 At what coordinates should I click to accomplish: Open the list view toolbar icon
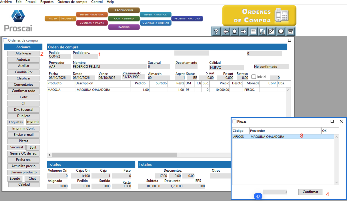tap(253, 32)
